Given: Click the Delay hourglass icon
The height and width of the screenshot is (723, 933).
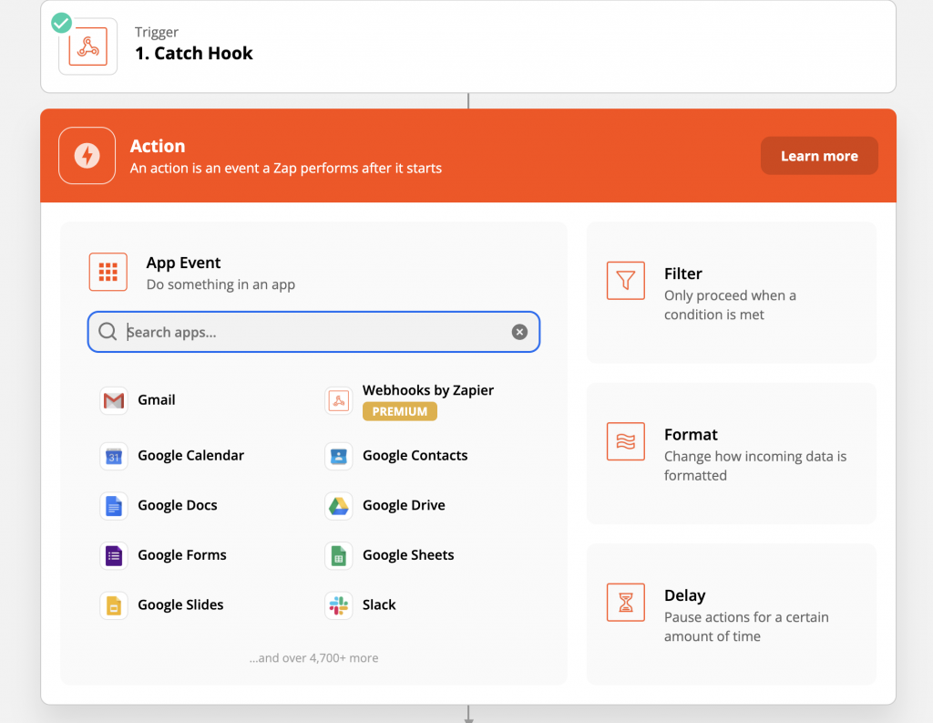Looking at the screenshot, I should (625, 602).
